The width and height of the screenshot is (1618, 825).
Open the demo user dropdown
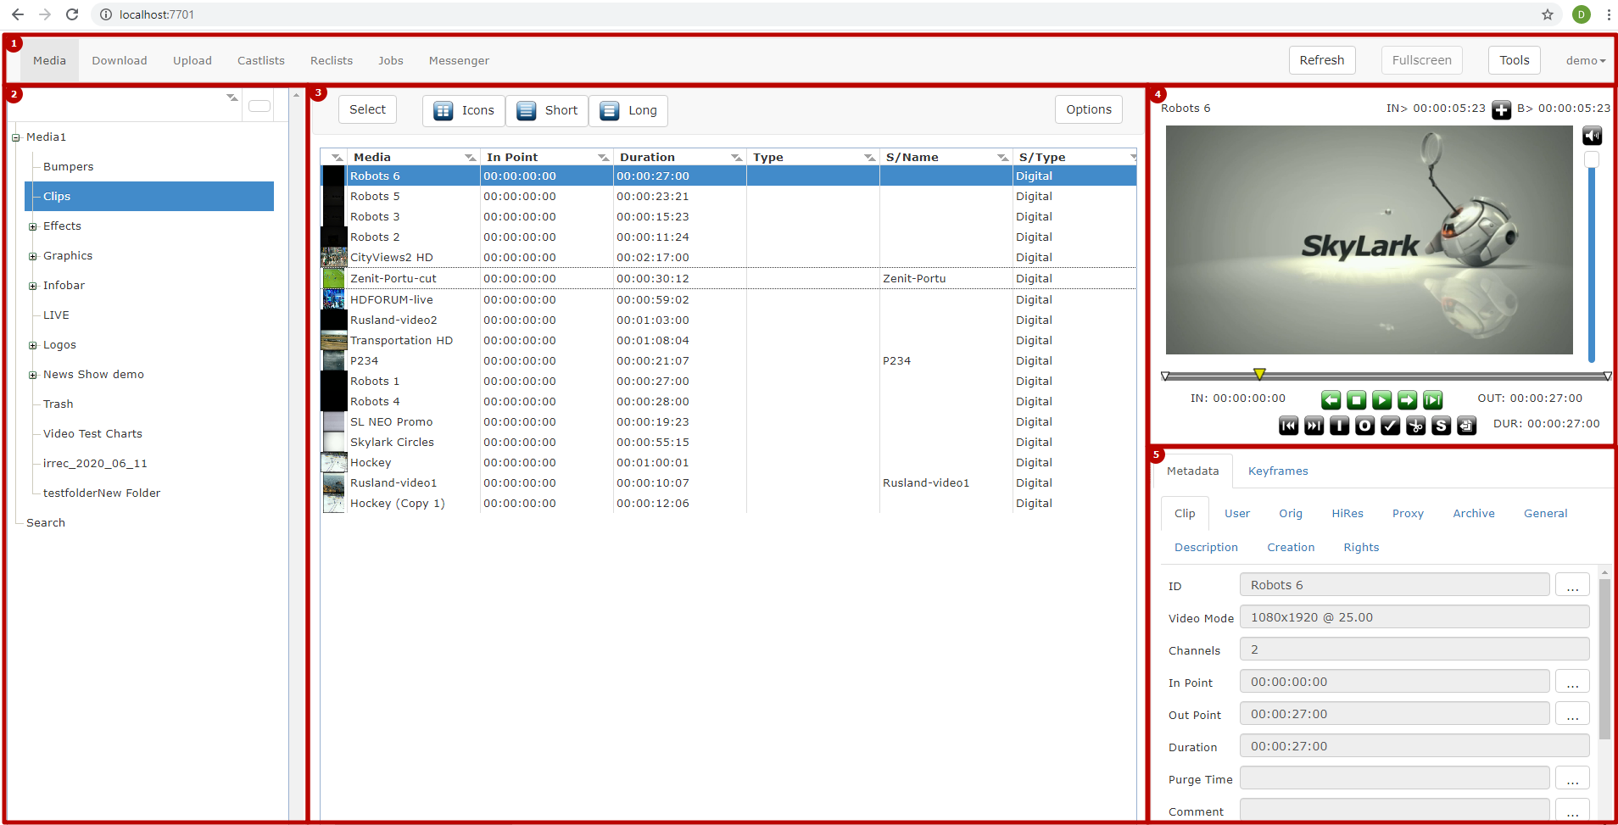click(1586, 61)
